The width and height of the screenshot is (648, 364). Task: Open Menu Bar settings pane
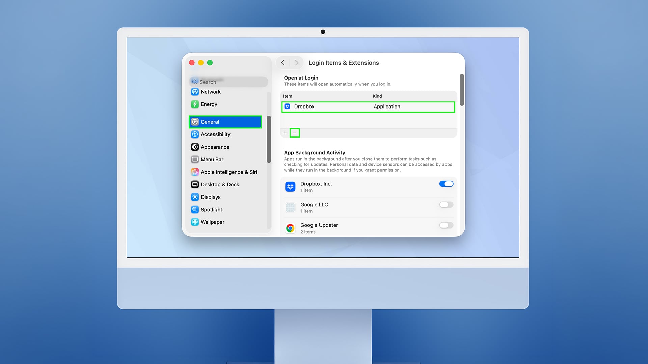coord(225,159)
